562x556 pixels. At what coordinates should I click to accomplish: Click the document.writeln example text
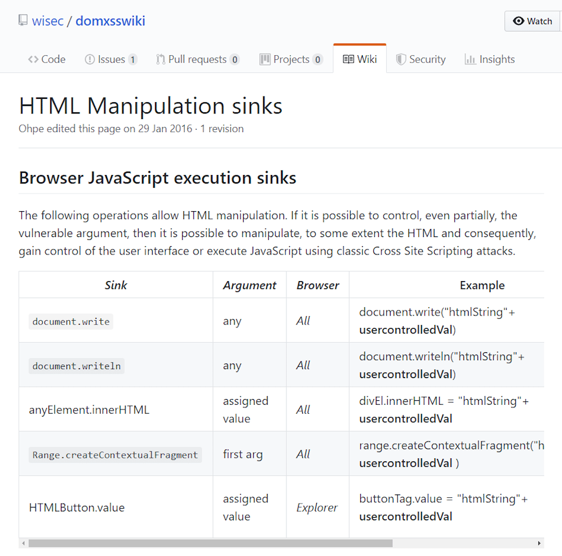tap(441, 365)
